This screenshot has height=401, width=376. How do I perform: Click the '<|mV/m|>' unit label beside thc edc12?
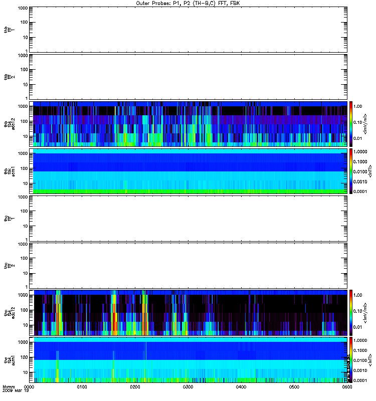[x=365, y=313]
